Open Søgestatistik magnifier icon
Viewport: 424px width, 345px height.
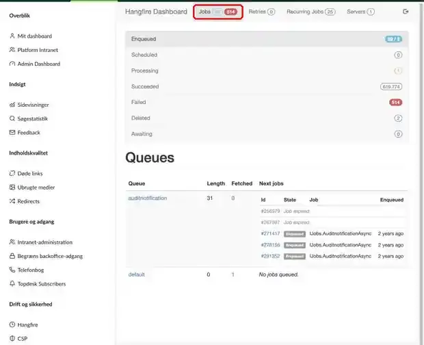12,118
